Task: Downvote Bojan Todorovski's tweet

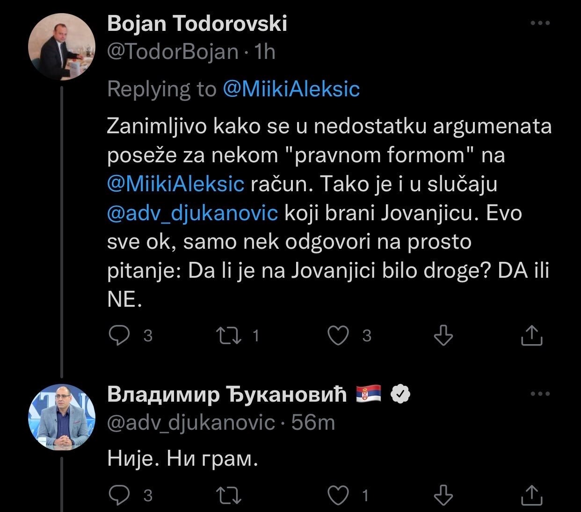Action: pos(443,335)
